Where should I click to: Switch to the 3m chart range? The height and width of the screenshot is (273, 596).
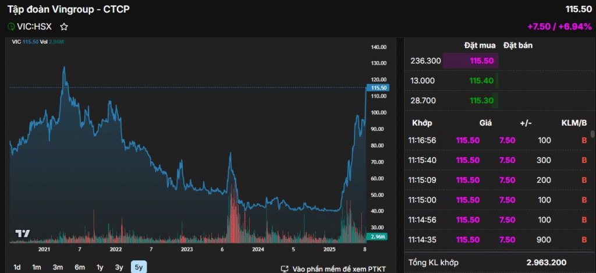click(x=58, y=267)
